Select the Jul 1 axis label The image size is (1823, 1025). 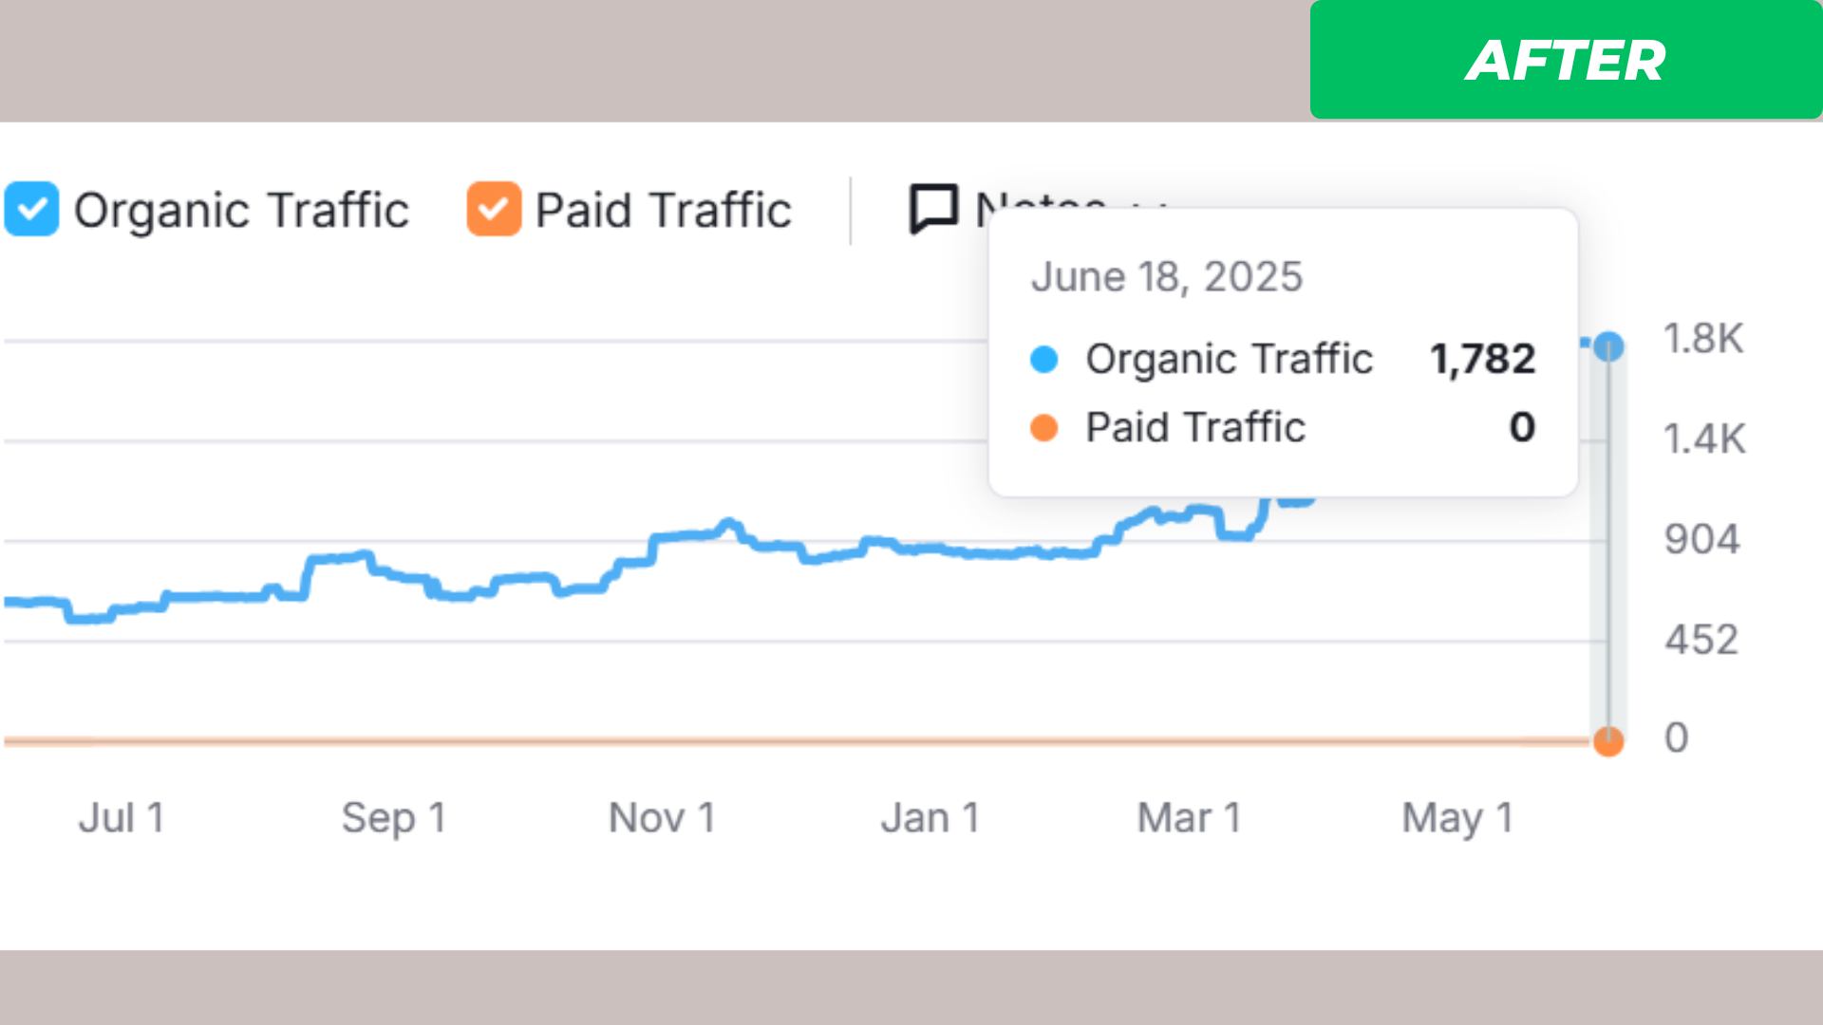[122, 817]
